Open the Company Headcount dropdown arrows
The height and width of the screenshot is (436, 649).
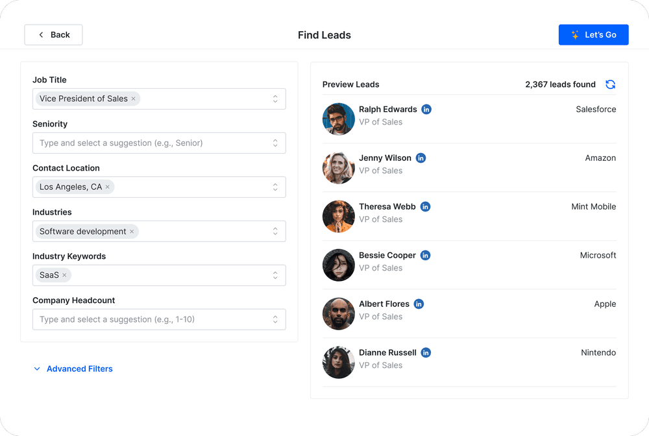(x=275, y=319)
